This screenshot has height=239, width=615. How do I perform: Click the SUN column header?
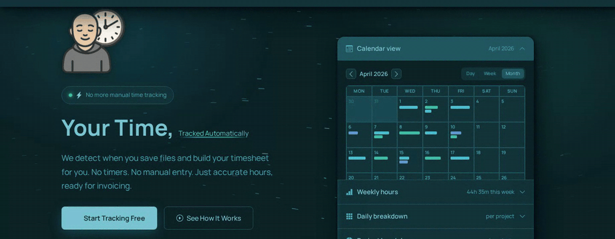pyautogui.click(x=512, y=91)
